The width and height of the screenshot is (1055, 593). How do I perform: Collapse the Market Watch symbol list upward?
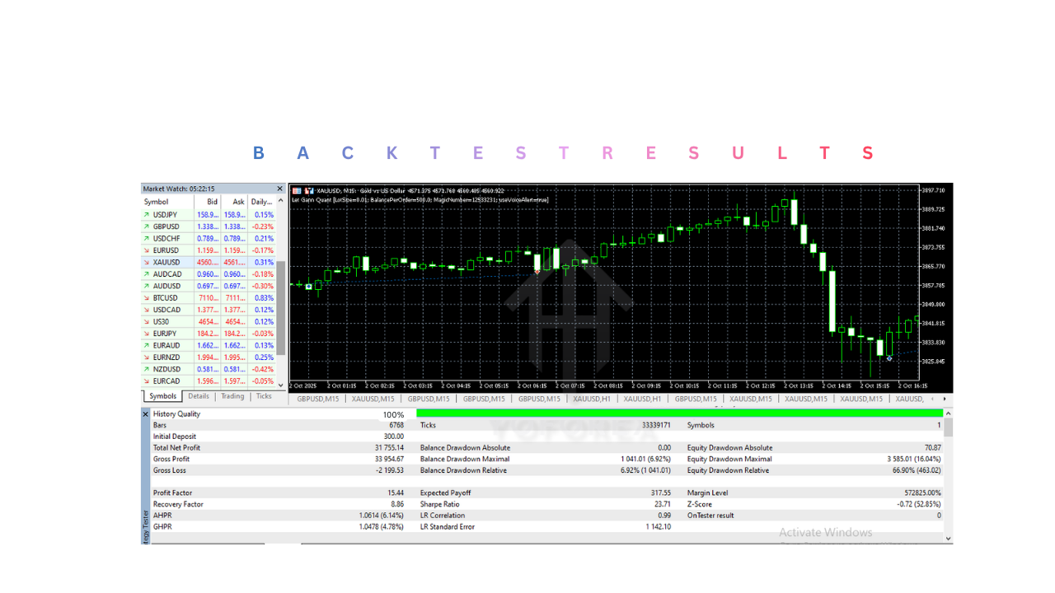279,202
